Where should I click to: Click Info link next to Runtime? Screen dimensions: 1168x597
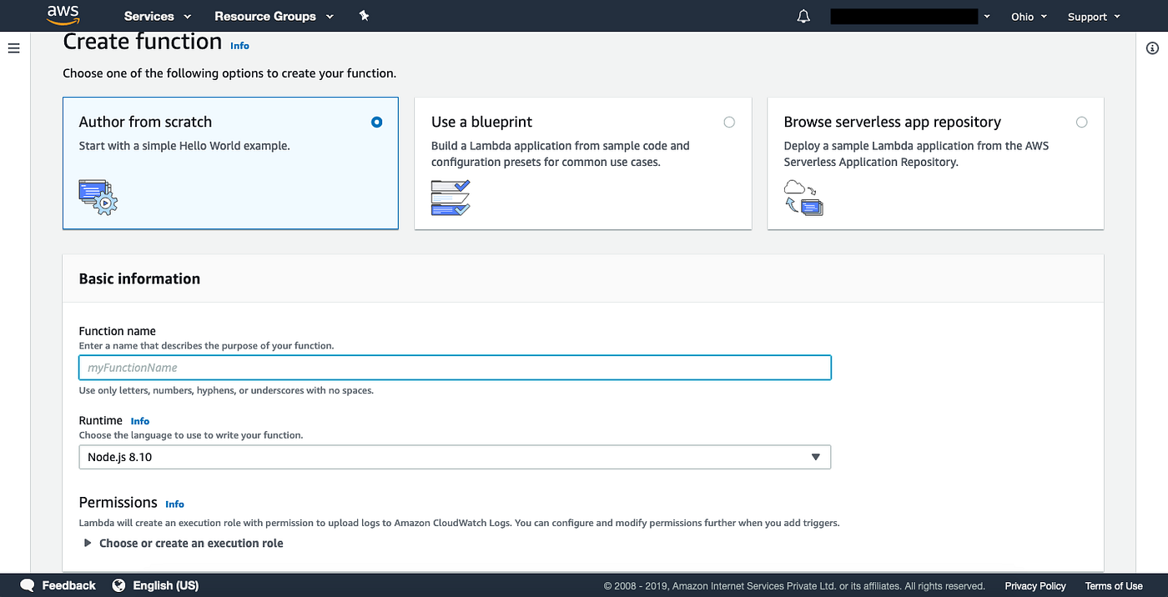[140, 421]
